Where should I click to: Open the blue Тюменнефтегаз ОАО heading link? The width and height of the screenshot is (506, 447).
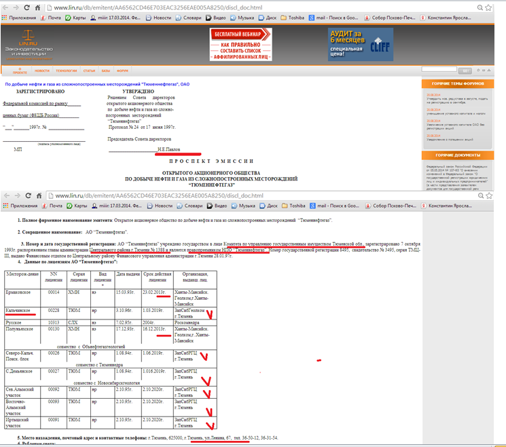click(97, 84)
